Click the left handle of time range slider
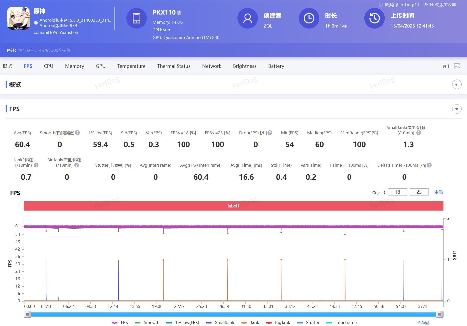The width and height of the screenshot is (467, 326). 28,314
